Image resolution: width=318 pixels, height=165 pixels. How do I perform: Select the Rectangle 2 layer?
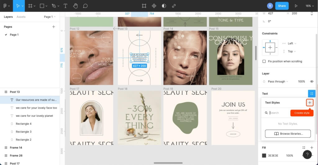30,140
